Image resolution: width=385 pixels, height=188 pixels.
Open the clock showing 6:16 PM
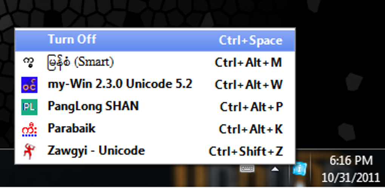click(351, 161)
